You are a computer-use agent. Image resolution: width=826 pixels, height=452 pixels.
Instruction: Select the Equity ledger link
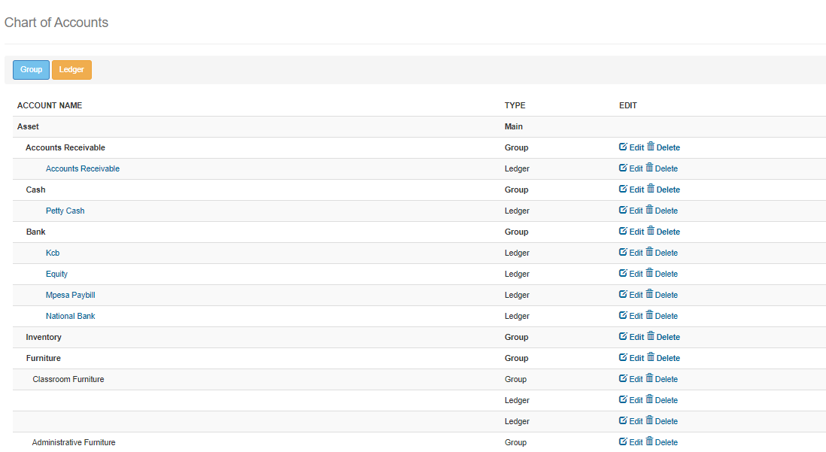pyautogui.click(x=56, y=274)
